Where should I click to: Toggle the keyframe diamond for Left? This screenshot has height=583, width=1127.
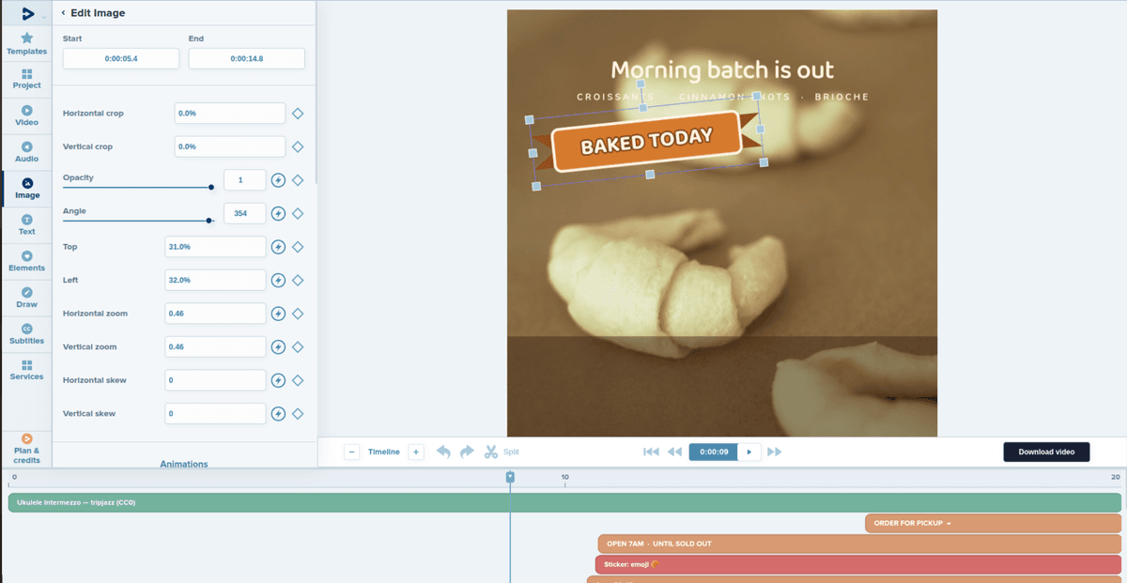298,280
